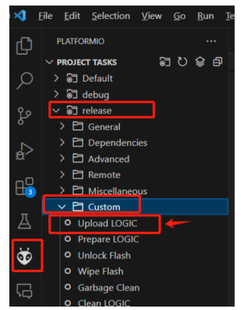Open the PlatformIO alien head icon
The width and height of the screenshot is (241, 310).
click(x=25, y=257)
